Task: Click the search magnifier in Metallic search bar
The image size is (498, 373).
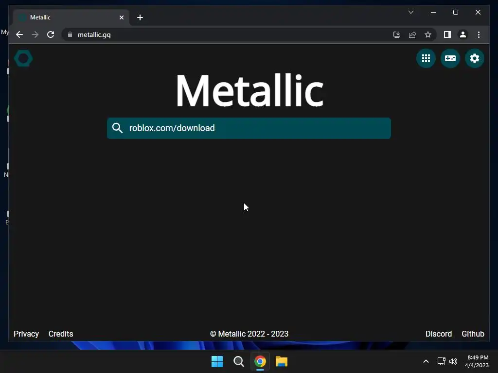Action: coord(117,128)
